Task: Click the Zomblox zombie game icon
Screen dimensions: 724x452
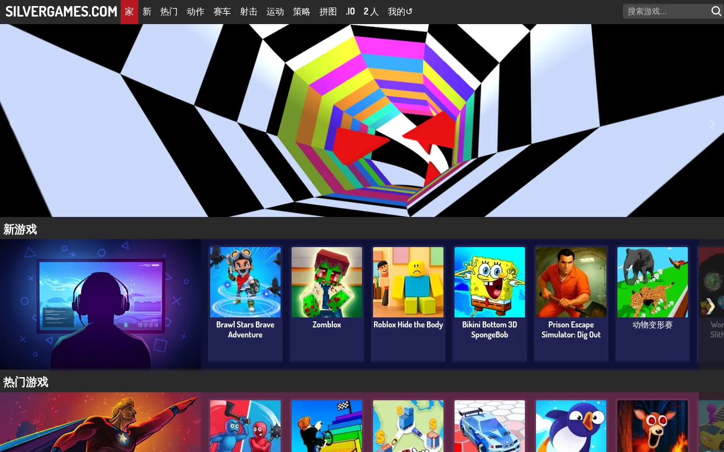Action: tap(327, 282)
